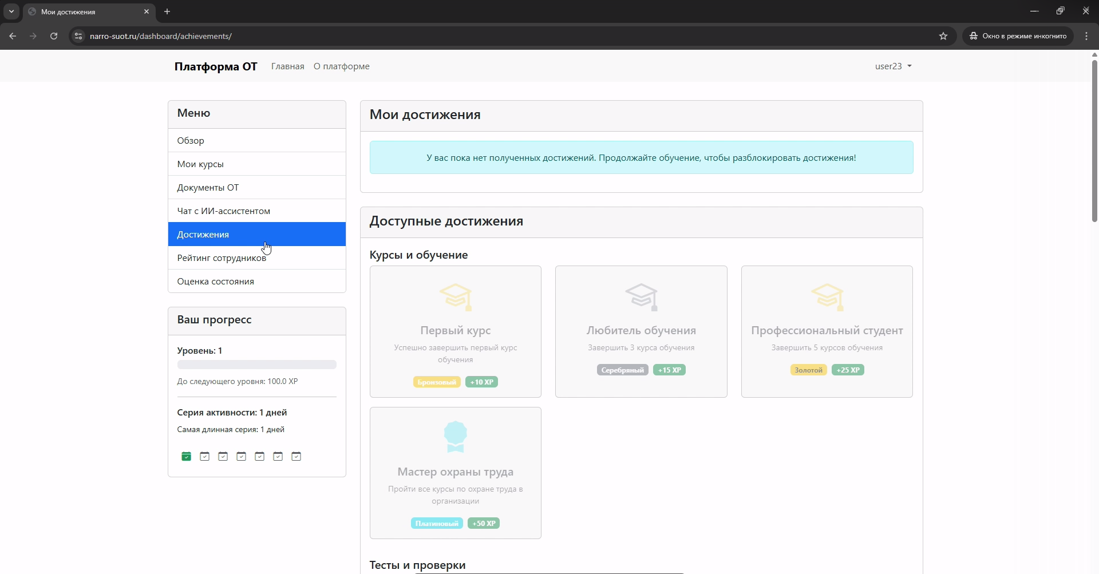Click the level progress bar

(x=256, y=365)
